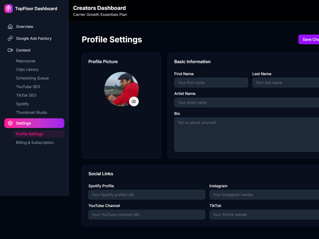
Task: Open Billing & Subscription
Action: click(35, 143)
